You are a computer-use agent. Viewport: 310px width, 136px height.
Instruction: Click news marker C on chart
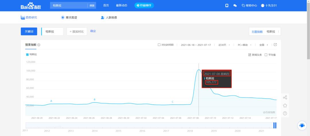pyautogui.click(x=173, y=102)
